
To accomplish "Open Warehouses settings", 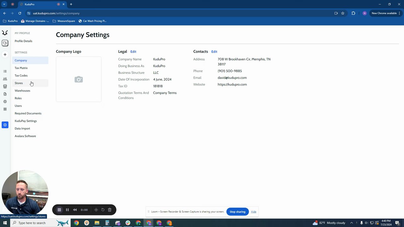I will point(22,90).
